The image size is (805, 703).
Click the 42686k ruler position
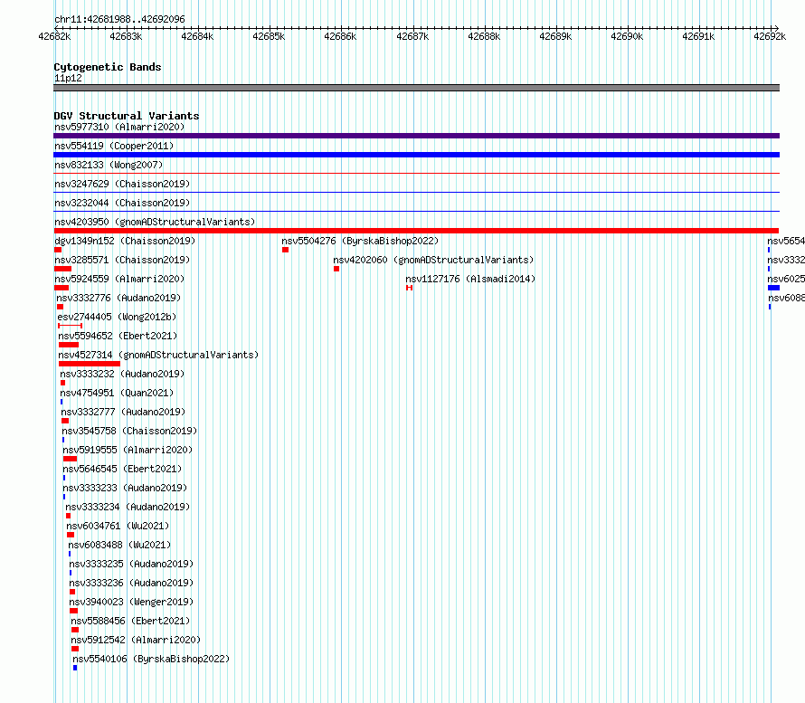coord(340,36)
